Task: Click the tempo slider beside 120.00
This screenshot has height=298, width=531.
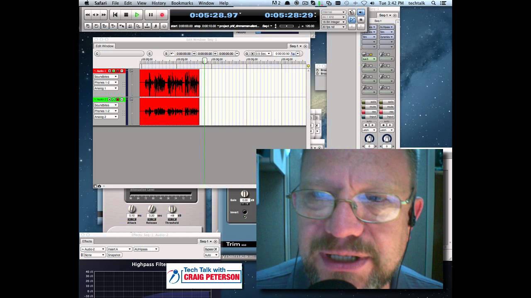Action: 287,26
